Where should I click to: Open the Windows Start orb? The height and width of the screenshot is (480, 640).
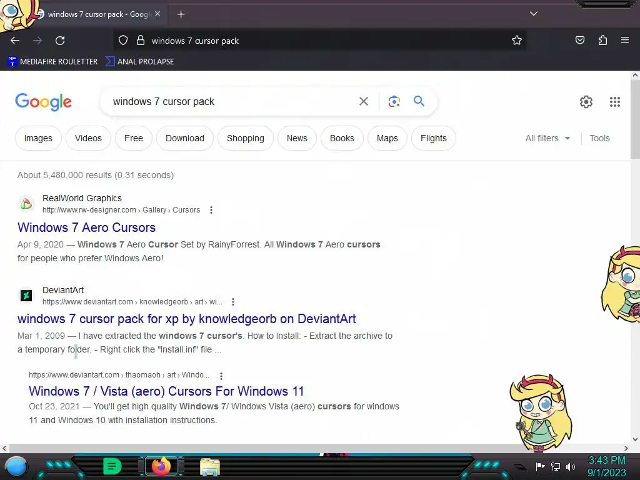click(x=16, y=467)
